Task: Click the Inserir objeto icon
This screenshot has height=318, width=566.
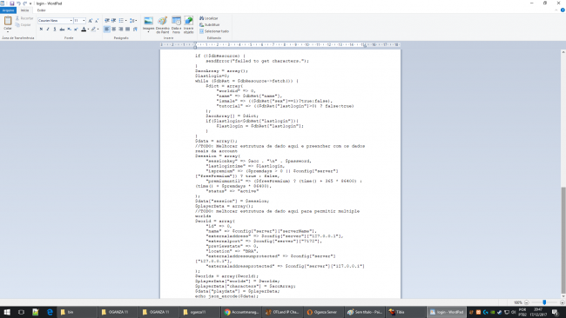Action: click(188, 21)
